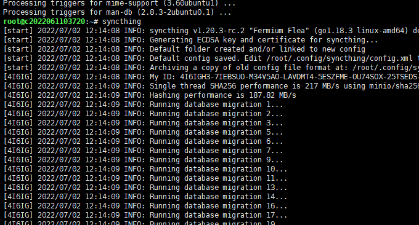Click 'Running database migration 10...' line

(x=145, y=169)
